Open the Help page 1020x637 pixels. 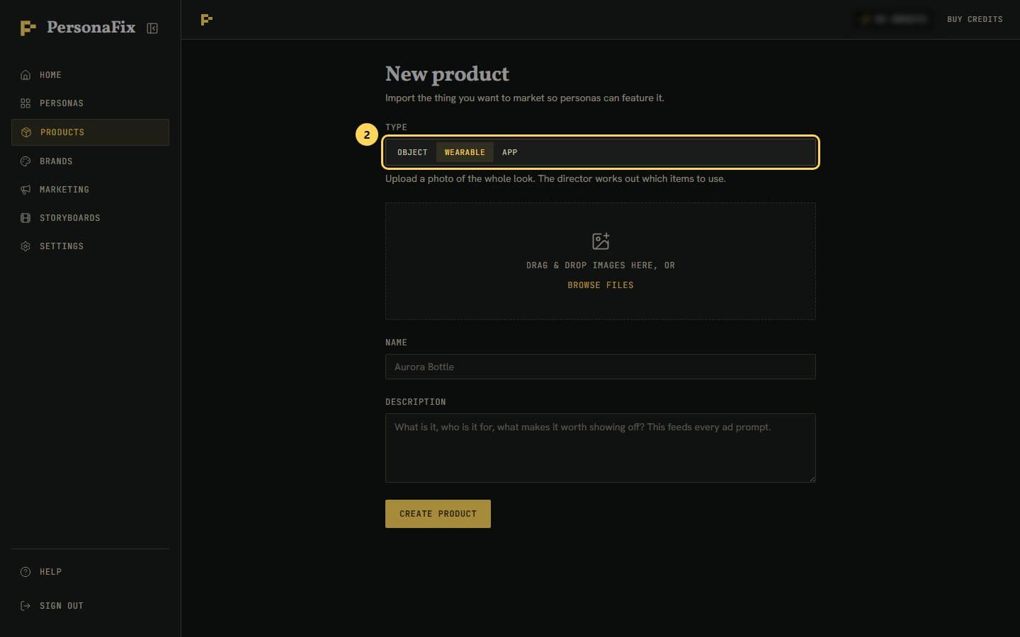(x=90, y=572)
